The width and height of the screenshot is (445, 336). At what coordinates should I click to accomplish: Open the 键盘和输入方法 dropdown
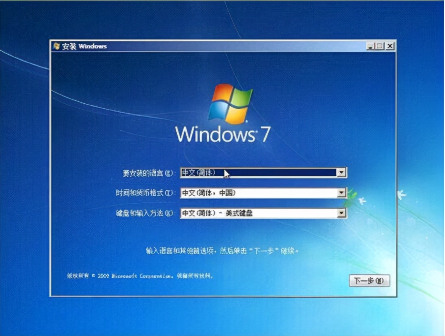coord(342,213)
